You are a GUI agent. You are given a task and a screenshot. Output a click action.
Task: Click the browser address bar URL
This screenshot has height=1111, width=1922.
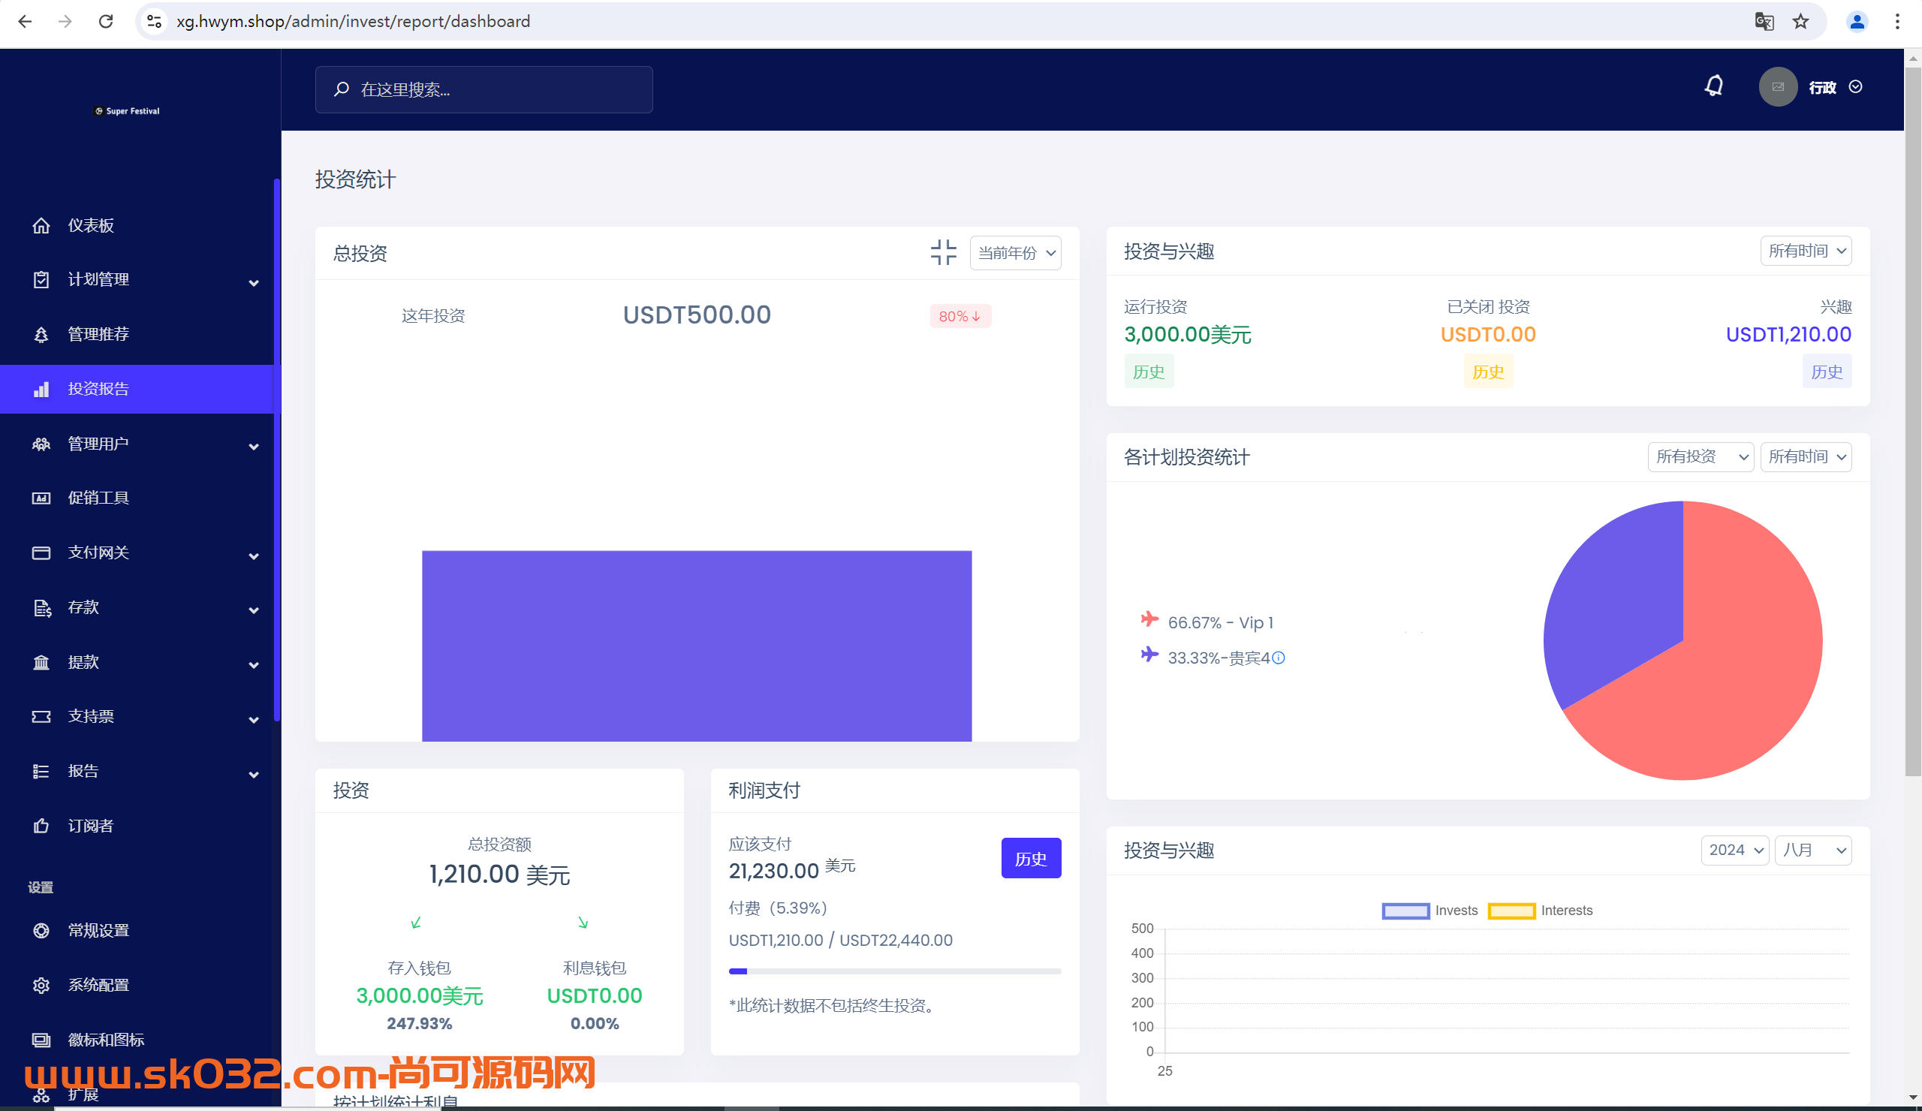pyautogui.click(x=353, y=21)
